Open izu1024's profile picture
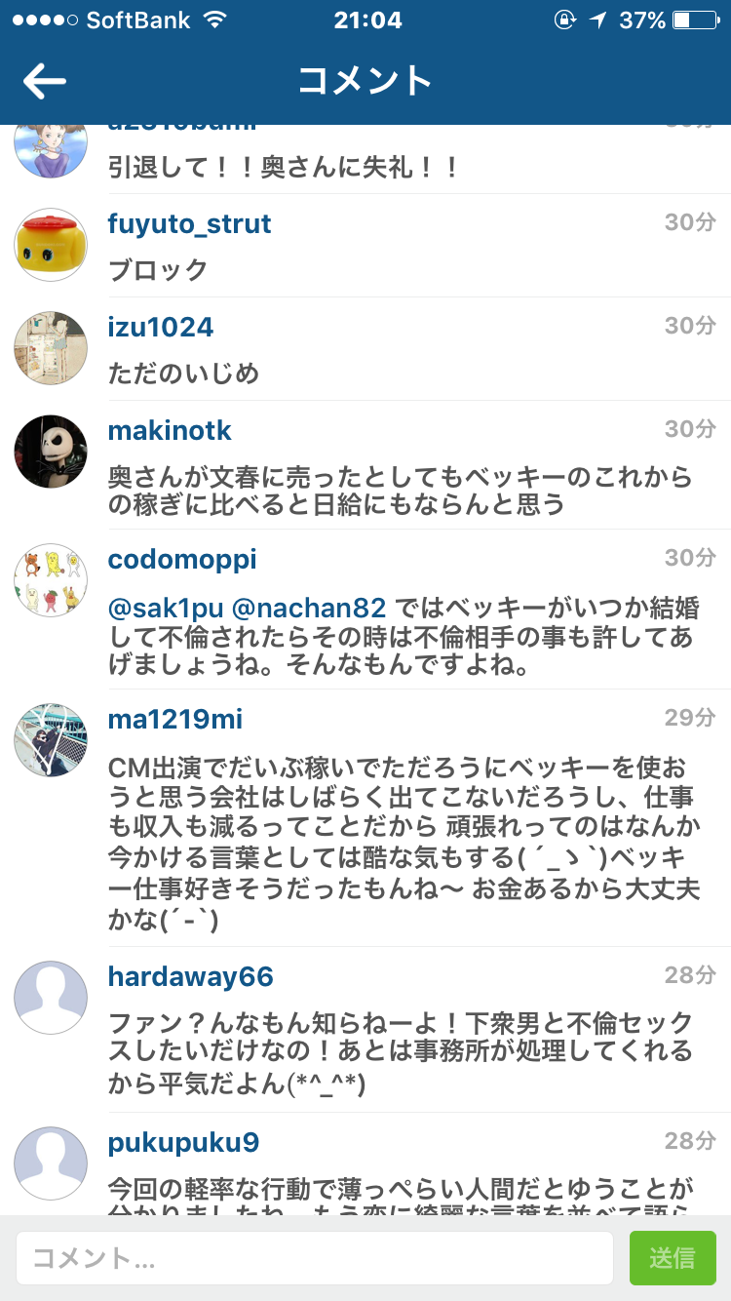This screenshot has width=731, height=1301. tap(51, 348)
